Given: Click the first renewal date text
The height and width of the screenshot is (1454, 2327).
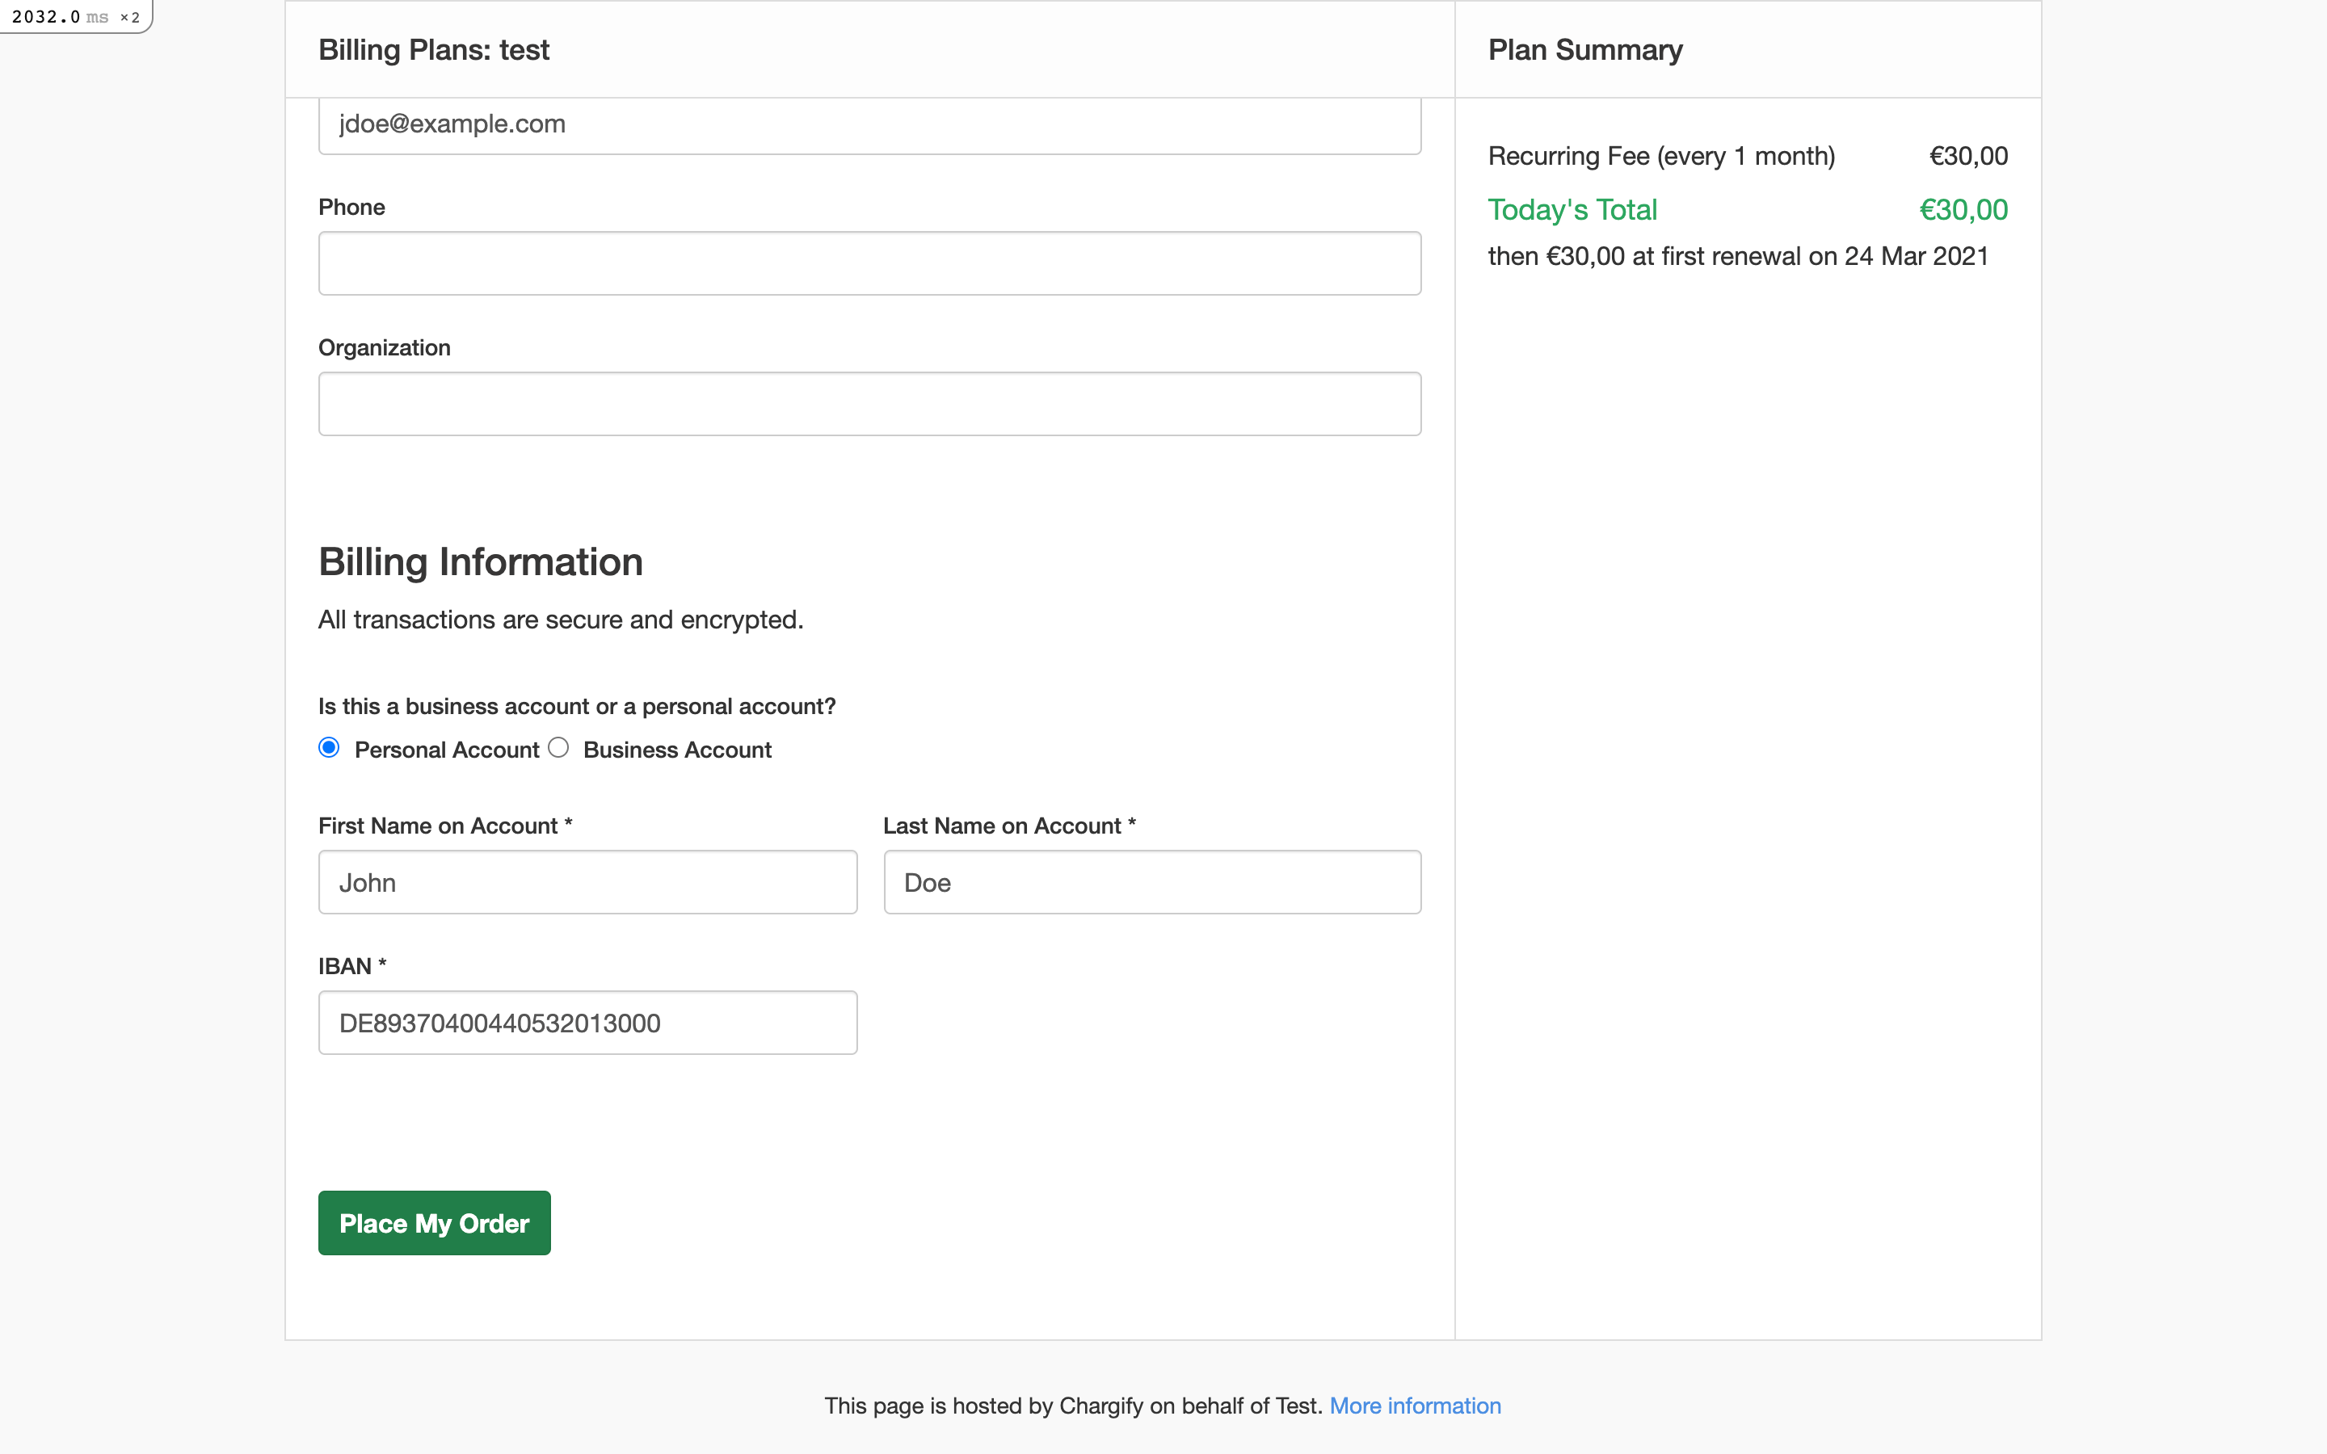Looking at the screenshot, I should 1739,254.
